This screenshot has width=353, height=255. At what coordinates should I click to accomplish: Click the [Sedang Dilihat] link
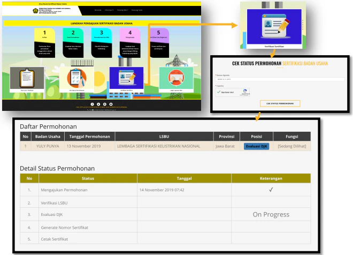[291, 146]
